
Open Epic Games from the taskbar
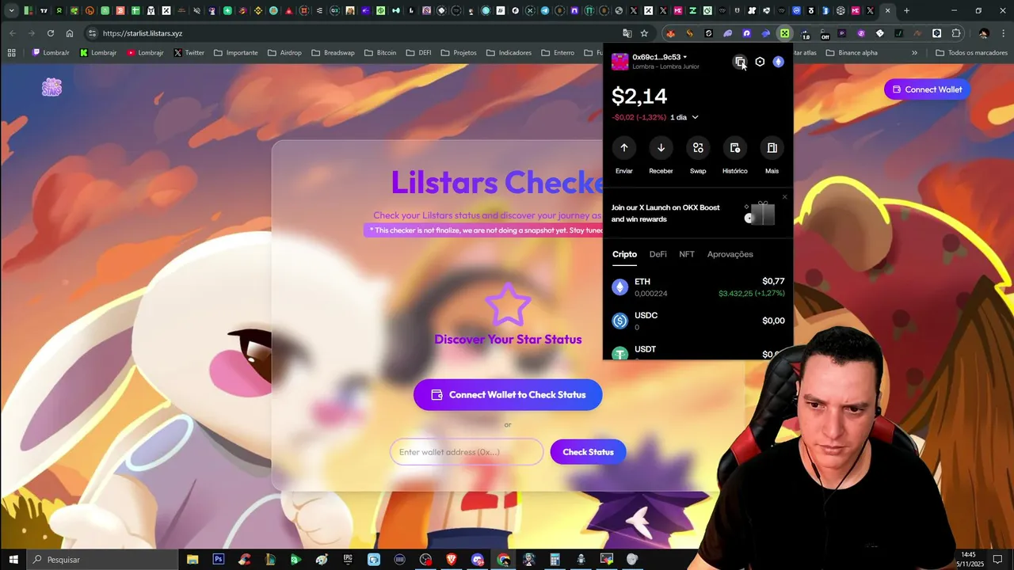348,559
